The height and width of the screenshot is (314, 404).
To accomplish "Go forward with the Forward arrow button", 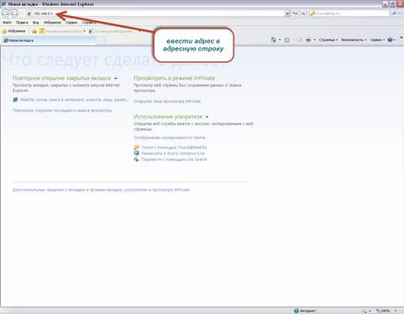I will click(x=14, y=13).
